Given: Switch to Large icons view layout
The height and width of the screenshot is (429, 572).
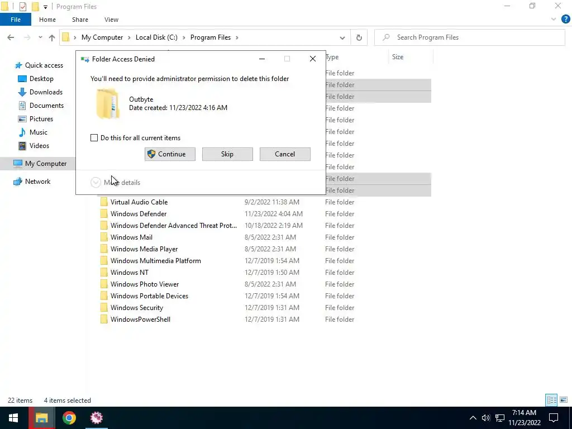Looking at the screenshot, I should pyautogui.click(x=564, y=400).
